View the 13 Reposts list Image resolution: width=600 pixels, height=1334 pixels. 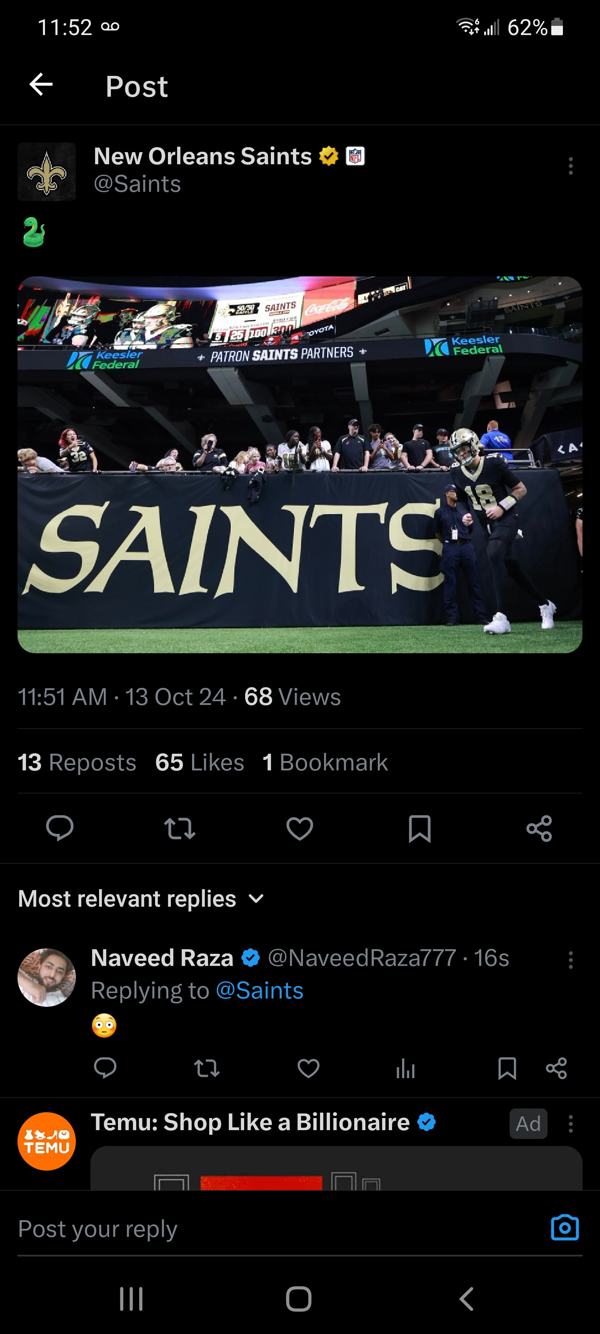77,762
